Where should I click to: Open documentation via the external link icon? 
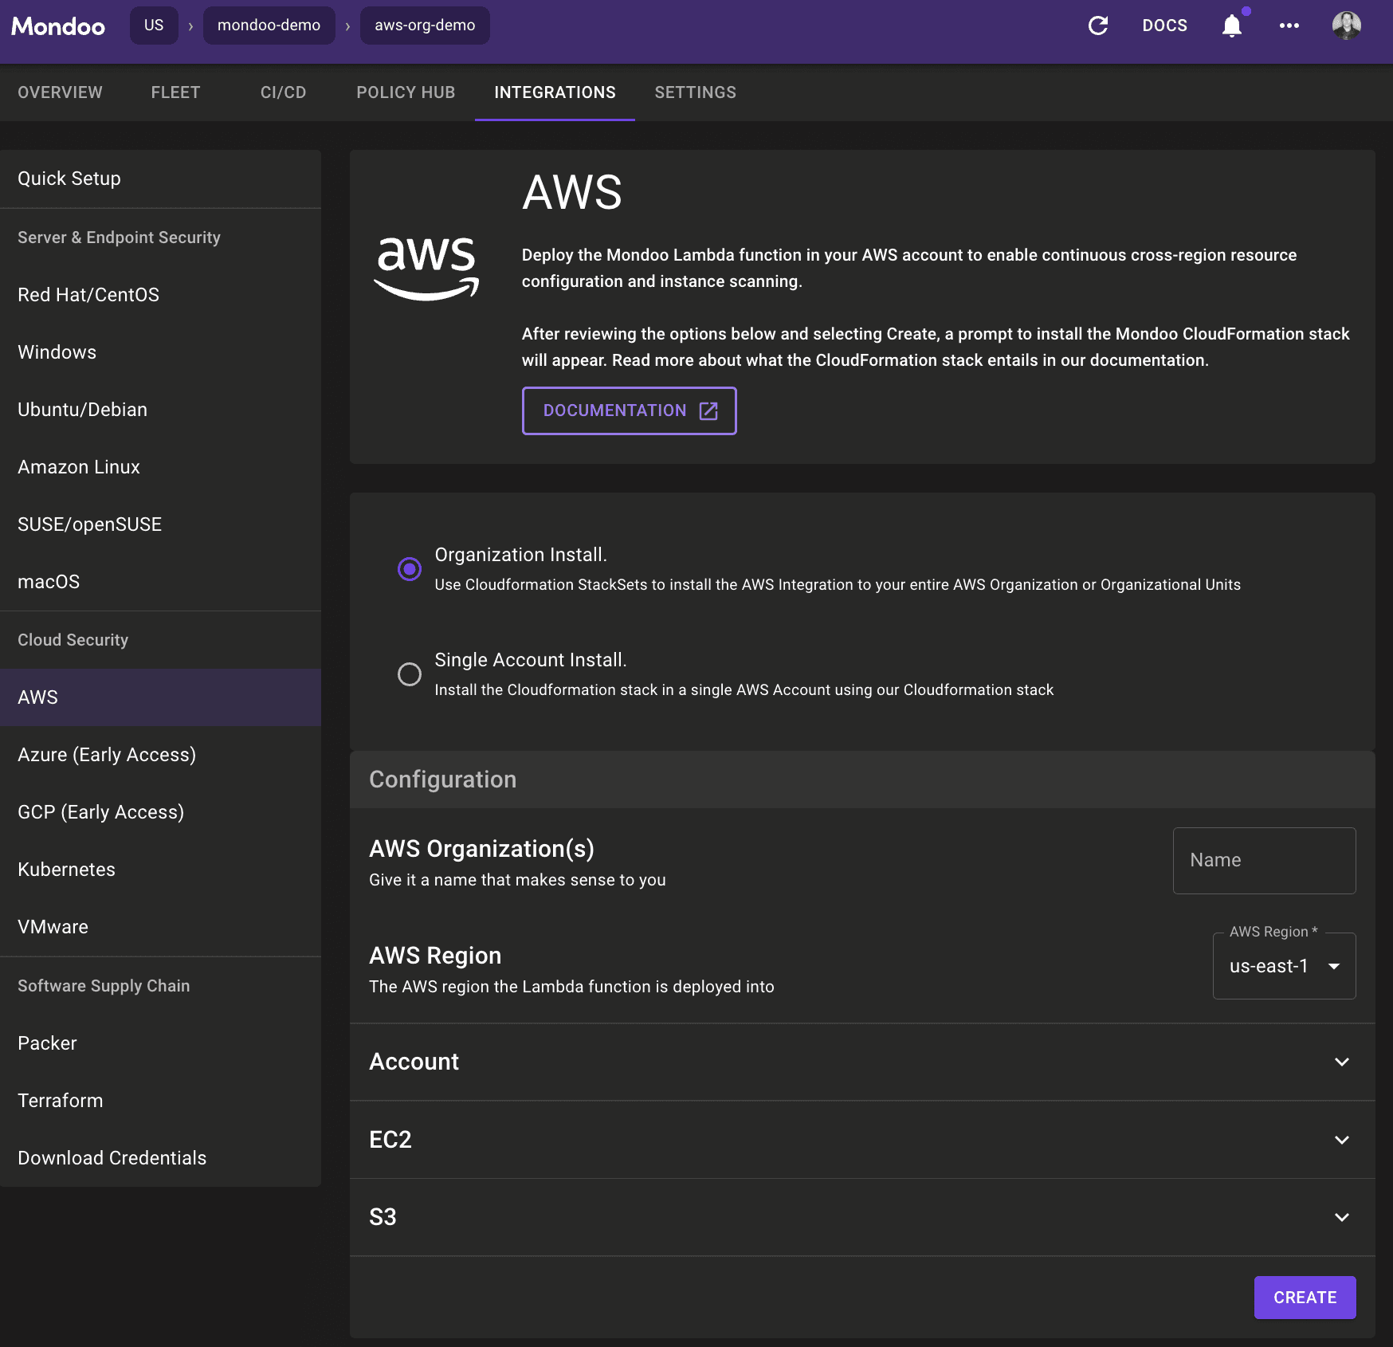pos(708,410)
